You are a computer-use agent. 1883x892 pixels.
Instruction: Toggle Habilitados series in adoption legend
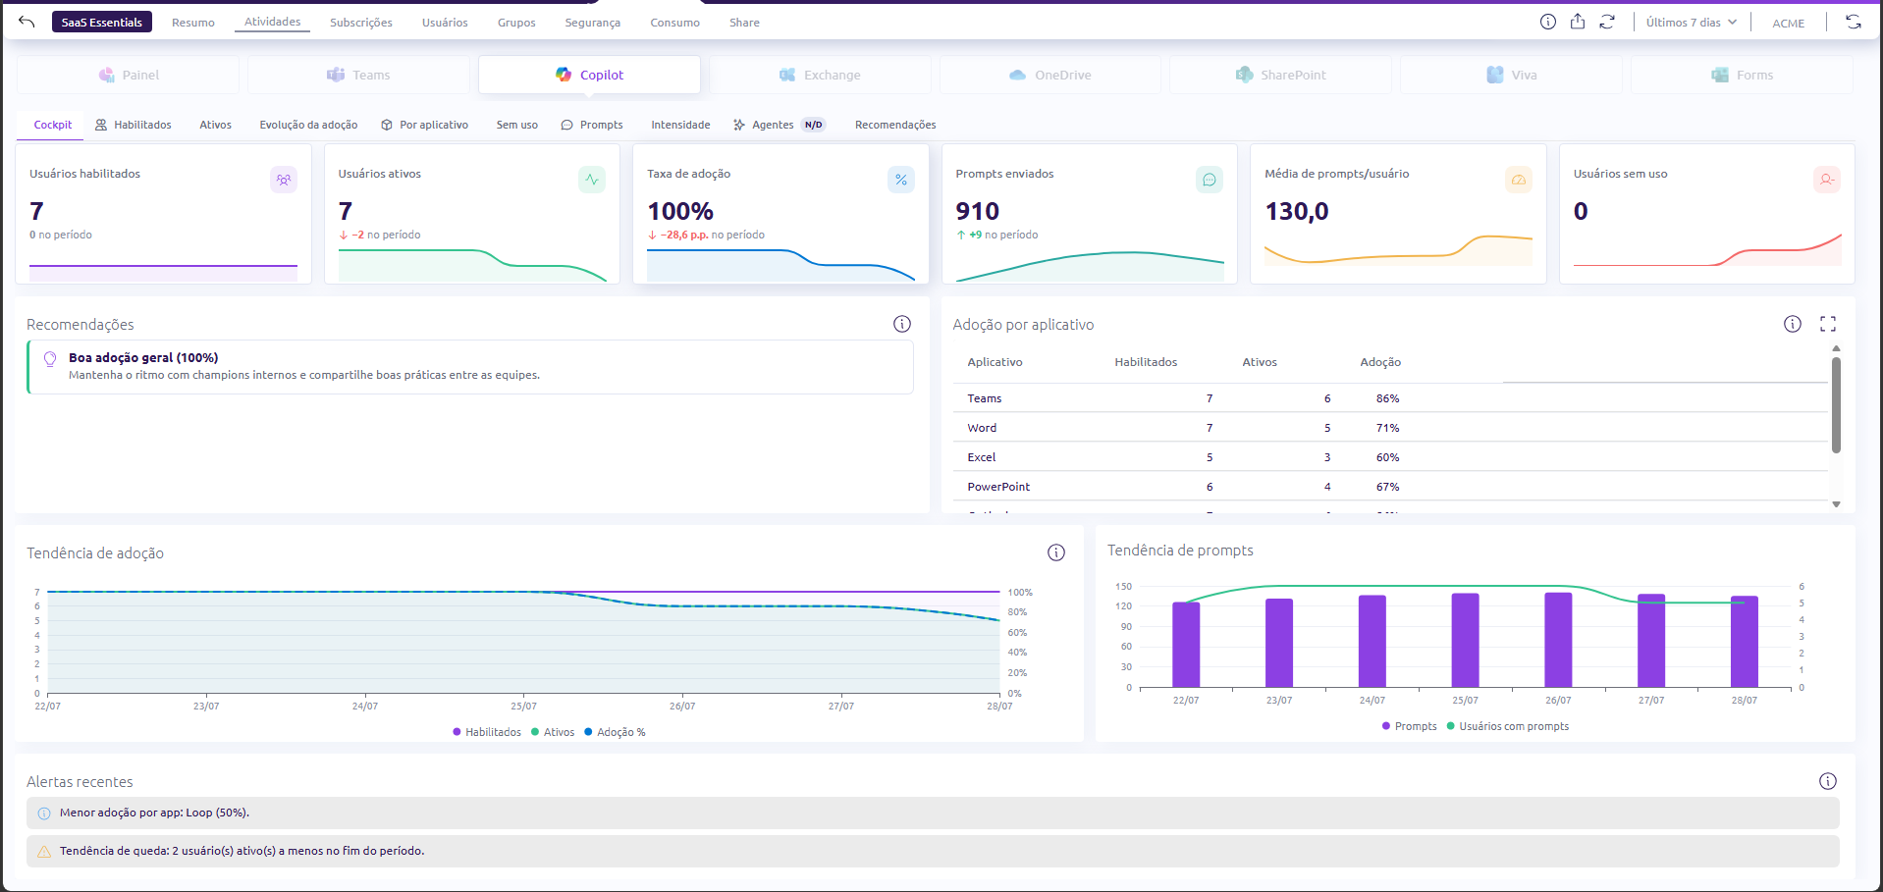pyautogui.click(x=487, y=732)
